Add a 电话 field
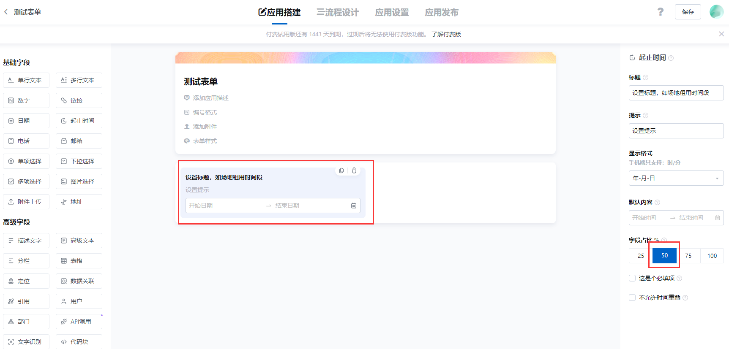 [26, 141]
